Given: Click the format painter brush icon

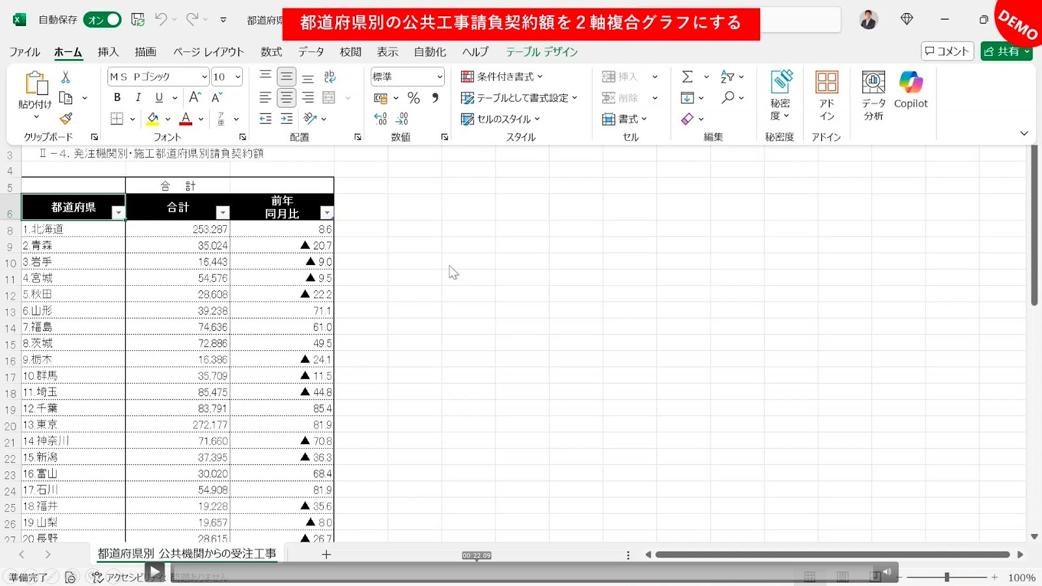Looking at the screenshot, I should pos(66,119).
